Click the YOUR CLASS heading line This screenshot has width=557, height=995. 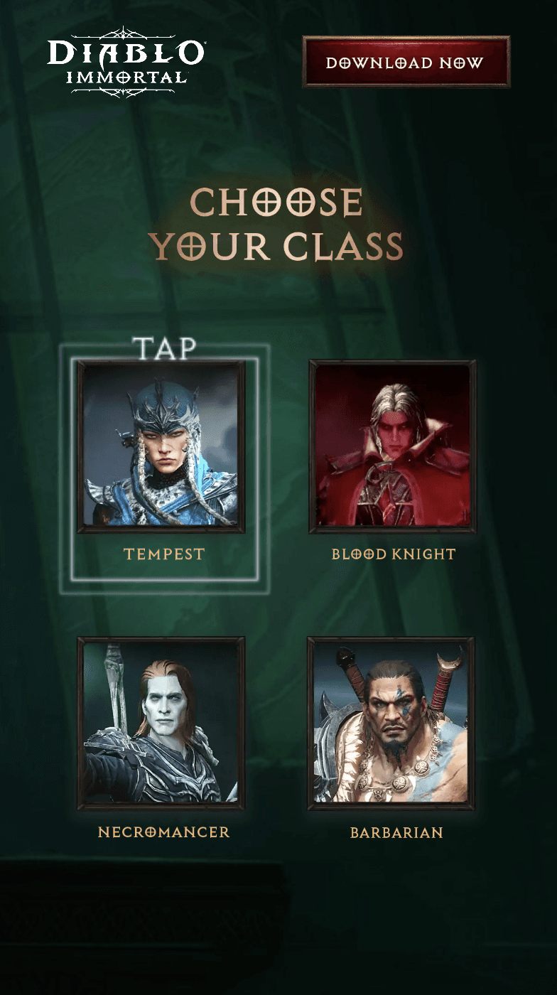(x=276, y=247)
